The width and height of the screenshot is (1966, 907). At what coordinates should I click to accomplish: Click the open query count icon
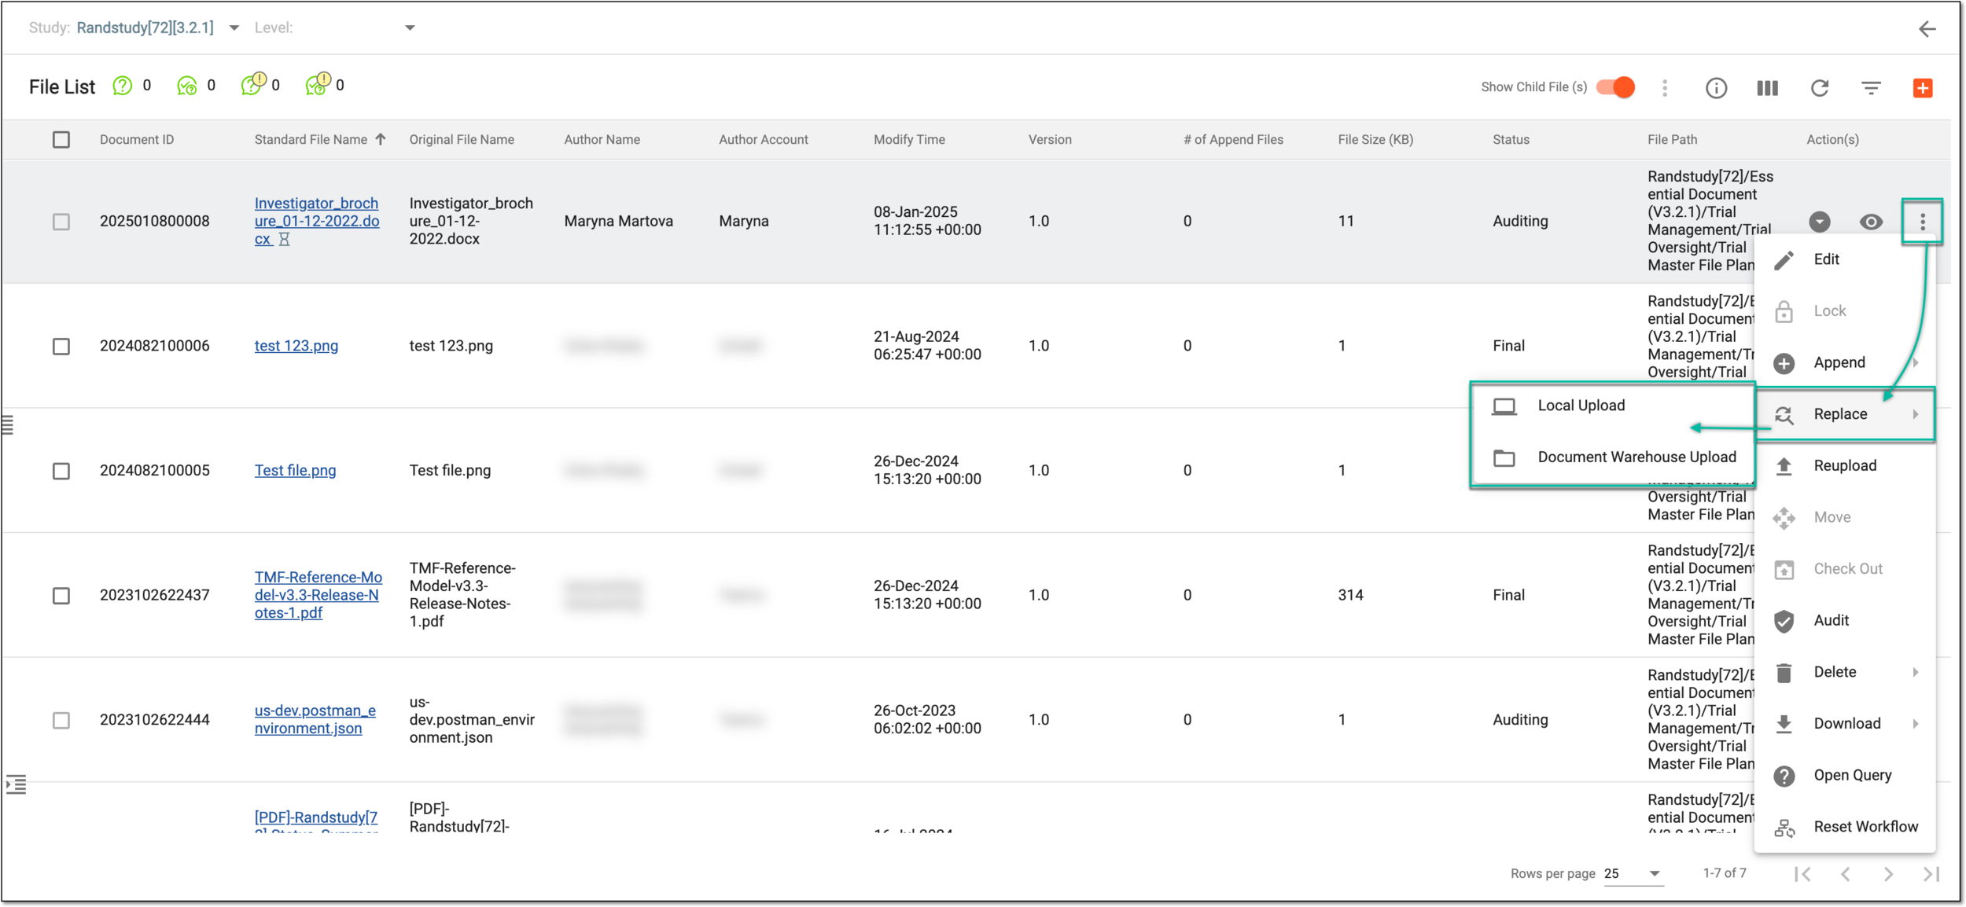pyautogui.click(x=122, y=86)
